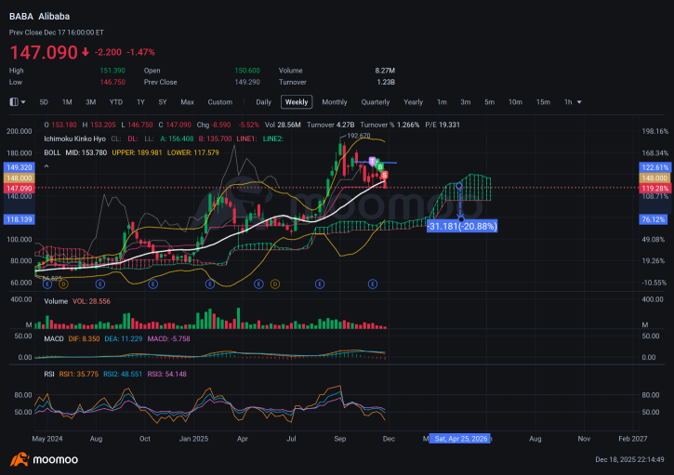
Task: Click the green B buy marker
Action: click(x=380, y=166)
